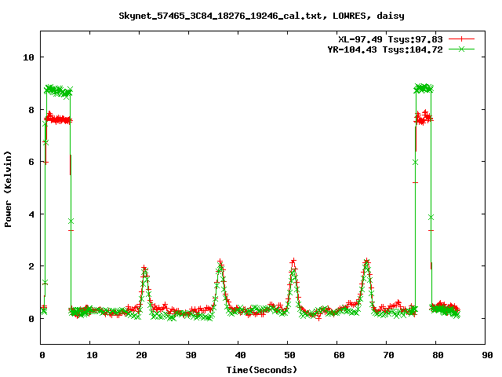This screenshot has height=377, width=502.
Task: Click the x-axis tick label 50
Action: pyautogui.click(x=289, y=355)
